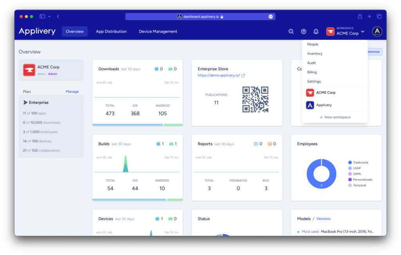
Task: Open the Device Management tab
Action: pos(158,31)
